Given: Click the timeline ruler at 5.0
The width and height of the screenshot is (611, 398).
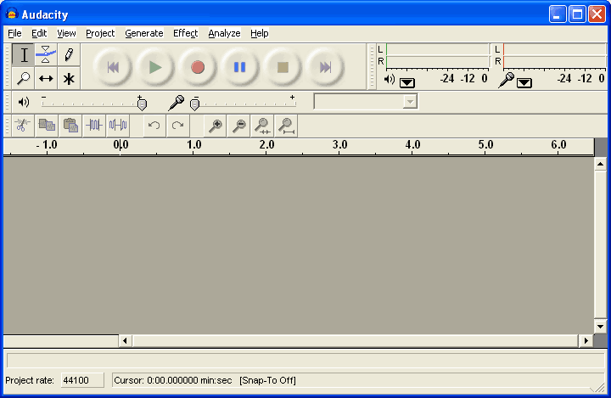Looking at the screenshot, I should pyautogui.click(x=485, y=145).
